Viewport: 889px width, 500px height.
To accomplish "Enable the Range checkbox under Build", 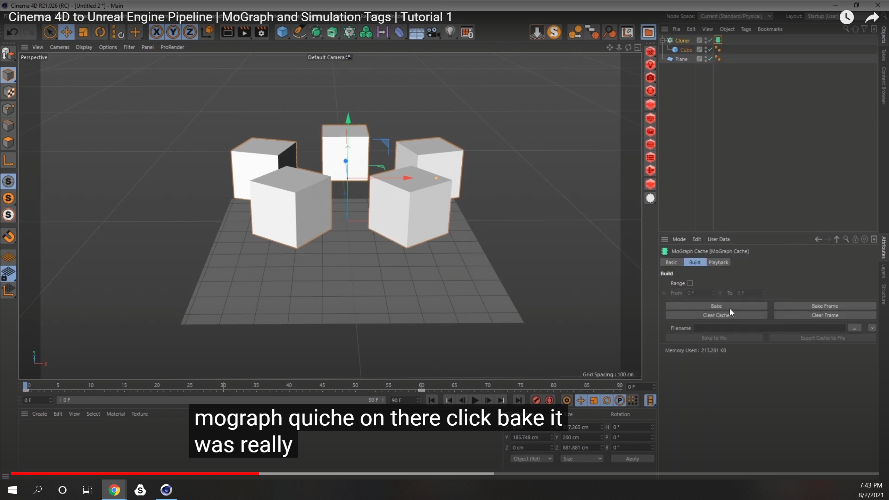I will click(x=690, y=283).
